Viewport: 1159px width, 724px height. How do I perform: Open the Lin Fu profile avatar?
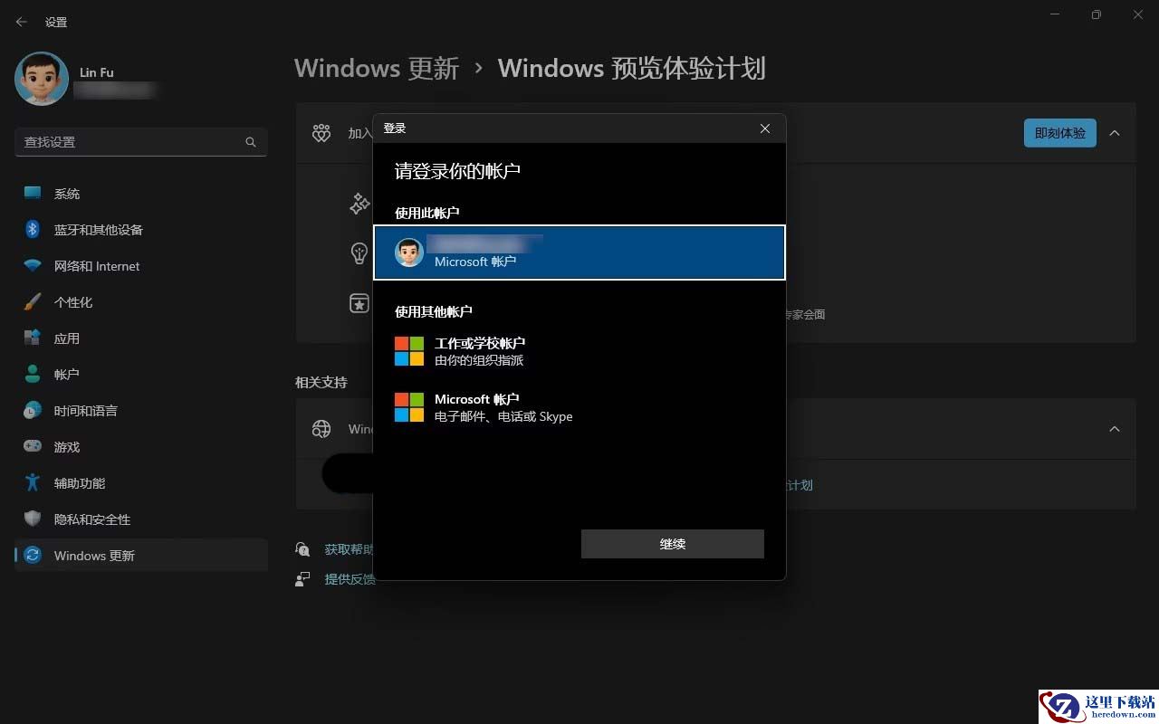tap(42, 79)
